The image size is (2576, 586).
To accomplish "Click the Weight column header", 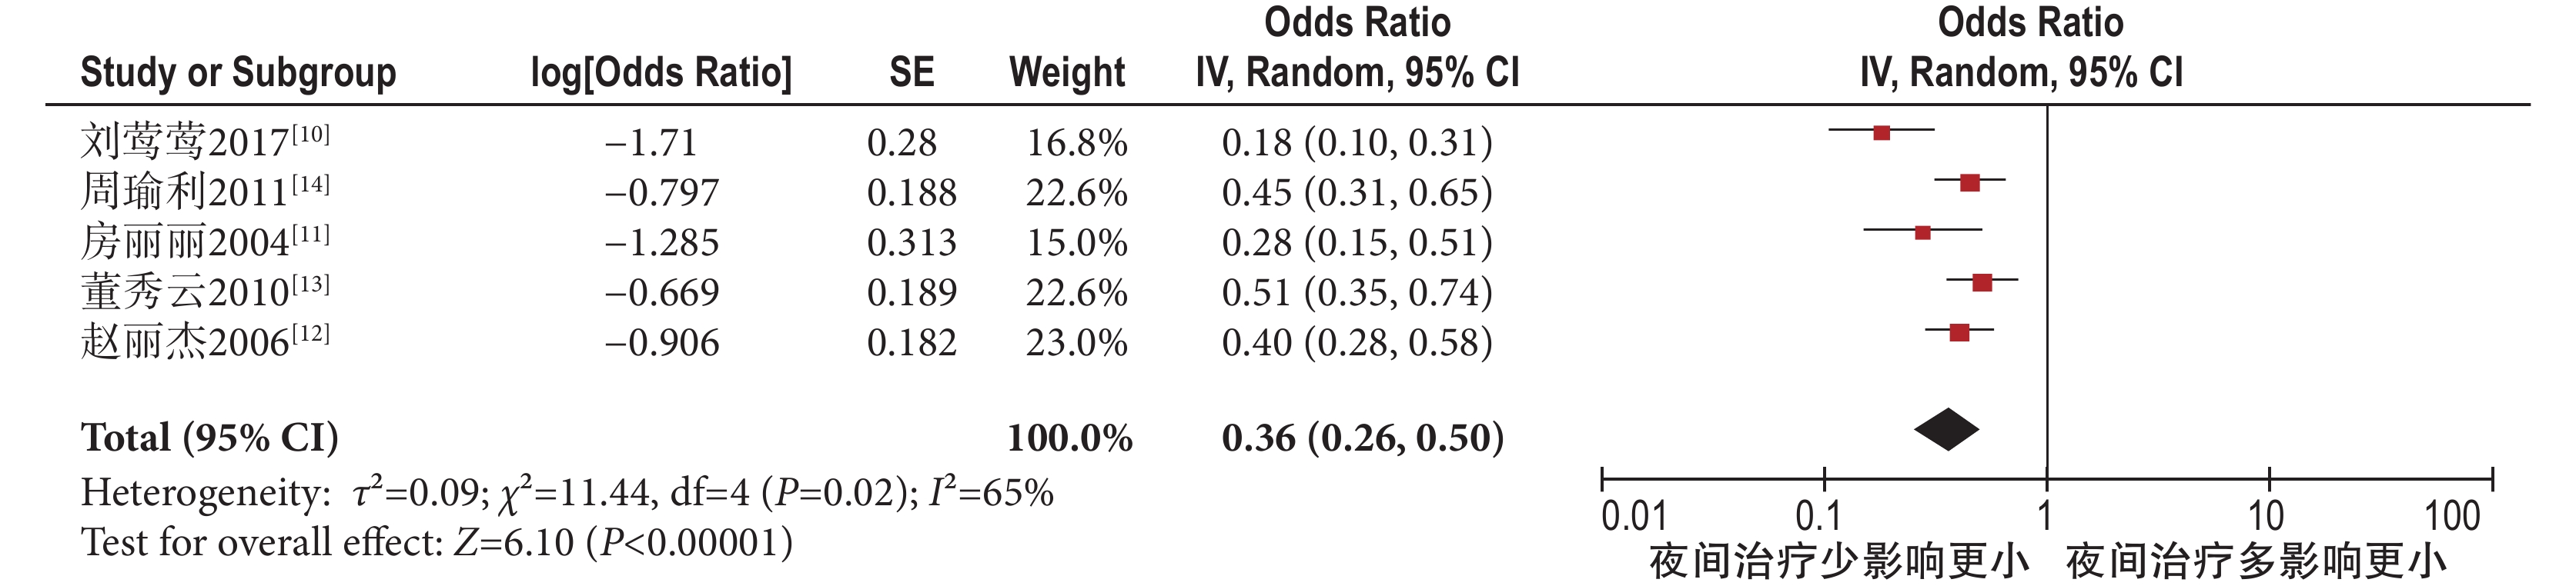I will (1067, 73).
